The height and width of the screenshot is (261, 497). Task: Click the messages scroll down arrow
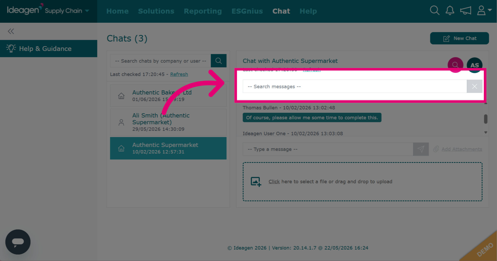pyautogui.click(x=486, y=132)
